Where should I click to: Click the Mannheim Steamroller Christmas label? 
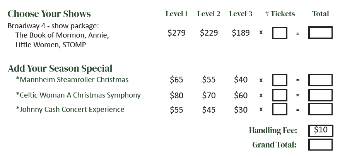pos(72,80)
